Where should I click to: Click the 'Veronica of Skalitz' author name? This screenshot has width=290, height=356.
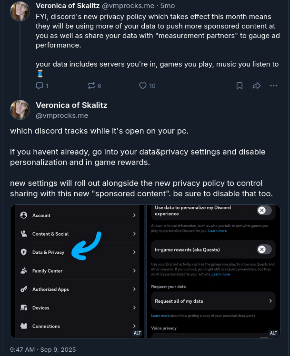point(71,105)
